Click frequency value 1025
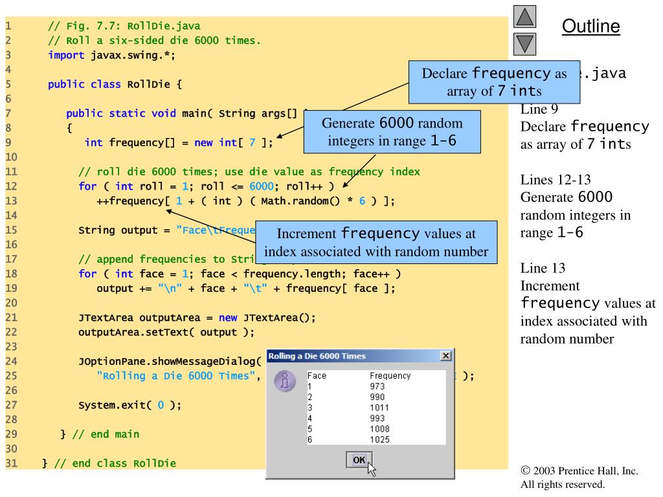This screenshot has height=497, width=663. (379, 439)
